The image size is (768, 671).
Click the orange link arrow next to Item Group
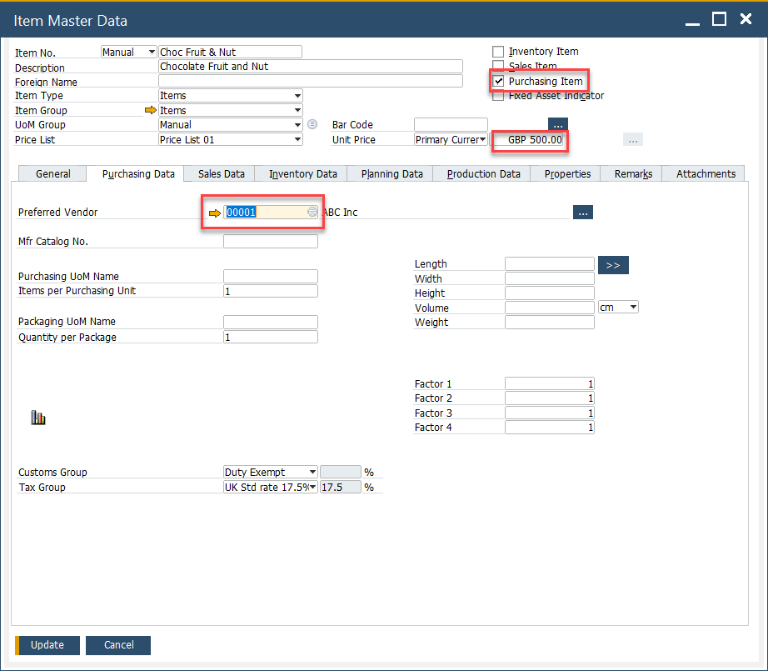pyautogui.click(x=151, y=110)
